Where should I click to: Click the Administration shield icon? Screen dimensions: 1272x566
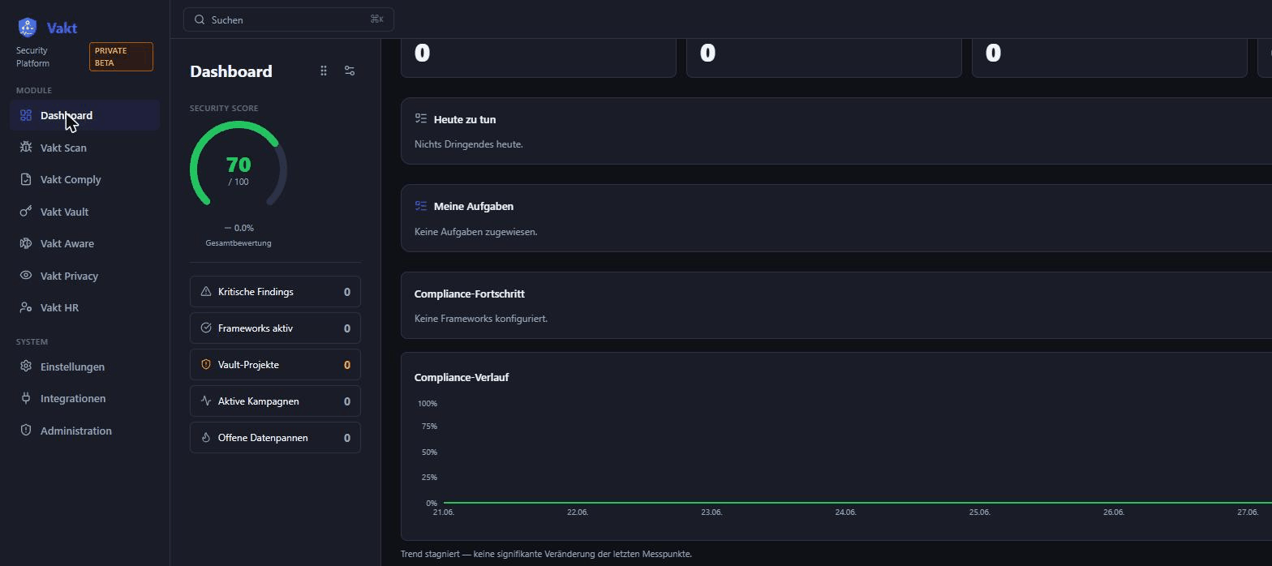tap(26, 431)
